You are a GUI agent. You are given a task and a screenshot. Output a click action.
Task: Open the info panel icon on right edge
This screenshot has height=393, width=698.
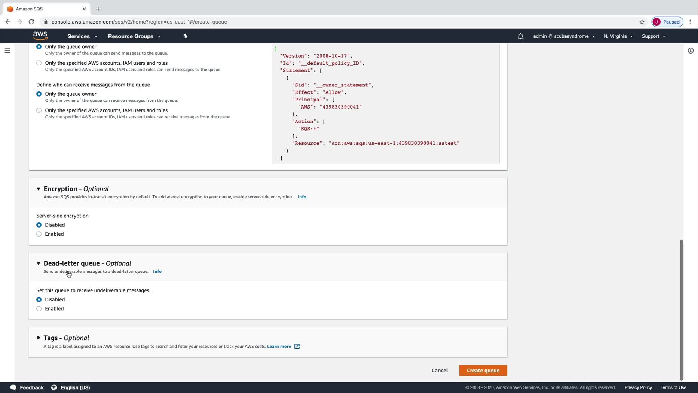(x=691, y=51)
